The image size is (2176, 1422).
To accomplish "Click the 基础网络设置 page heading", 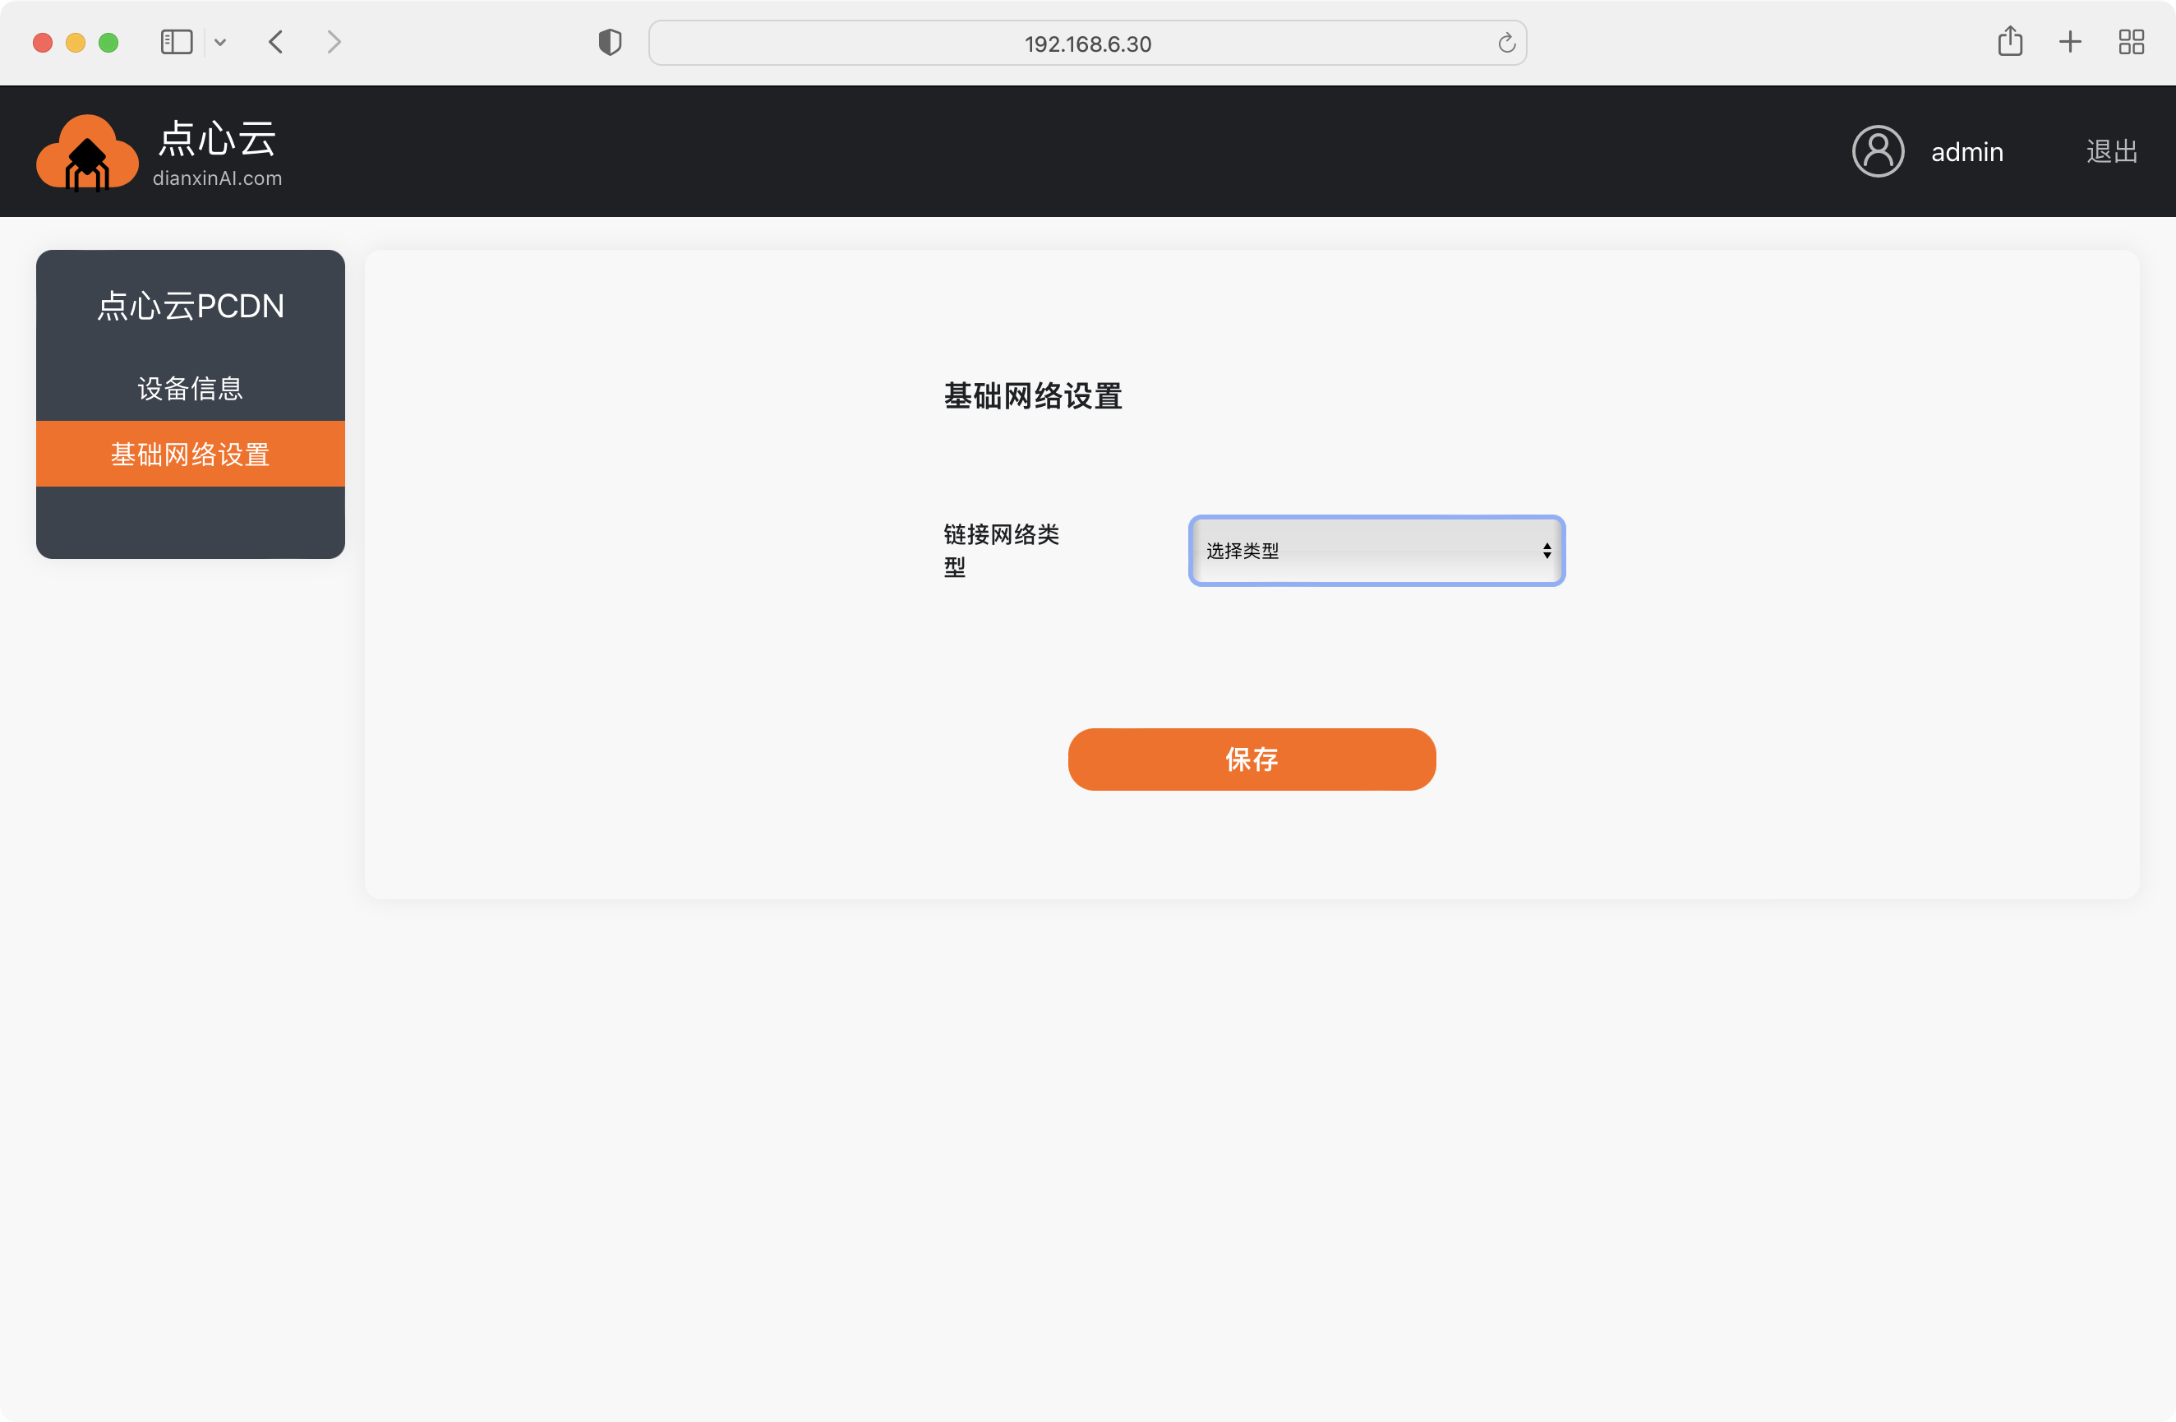I will [x=1033, y=396].
